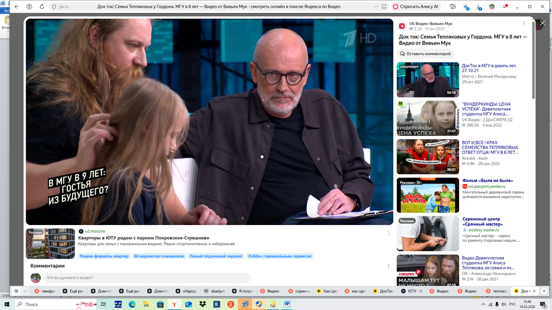Open Сервисный центр «Срочный мастер» ad

coord(482,222)
